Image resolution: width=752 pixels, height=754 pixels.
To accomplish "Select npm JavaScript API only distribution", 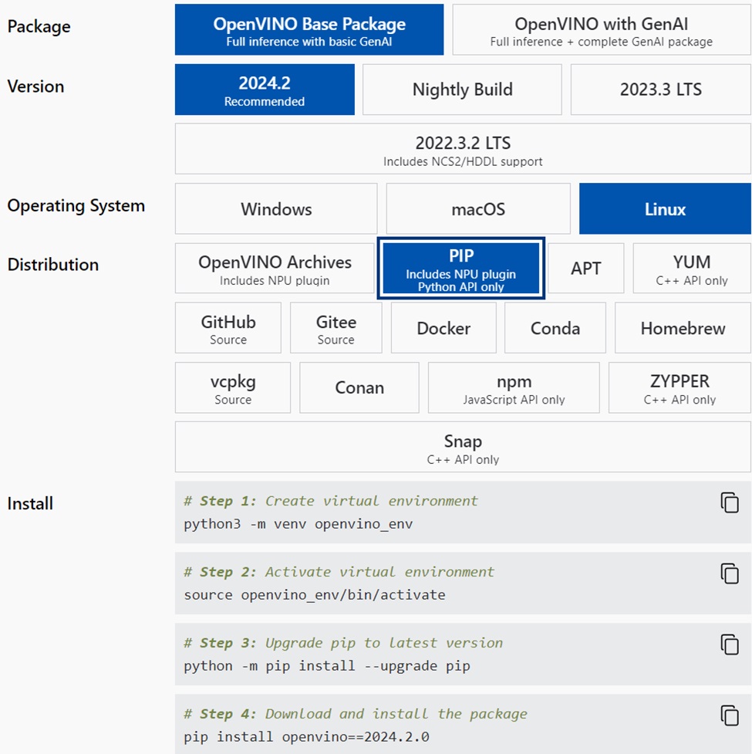I will click(x=514, y=387).
